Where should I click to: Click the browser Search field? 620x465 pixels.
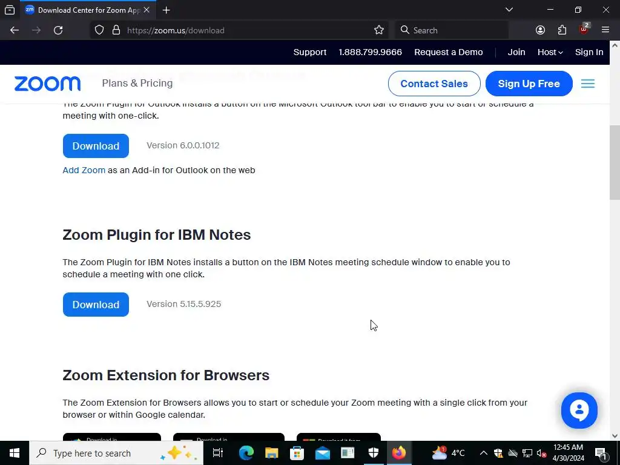point(452,30)
